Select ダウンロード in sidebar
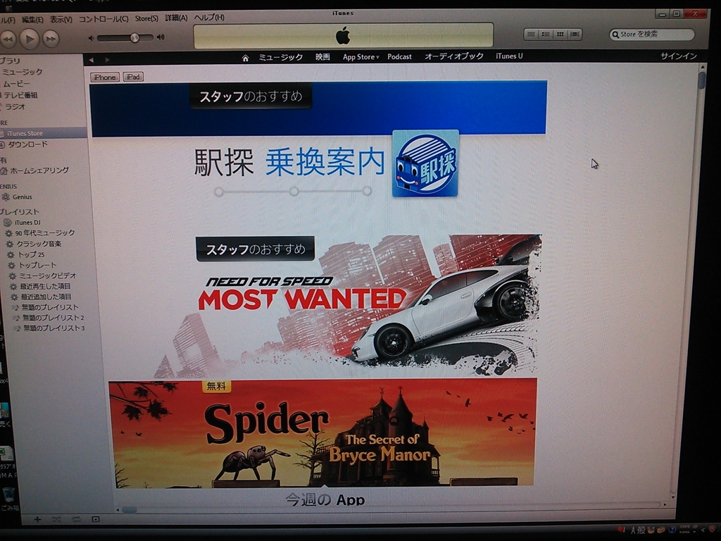 [27, 144]
